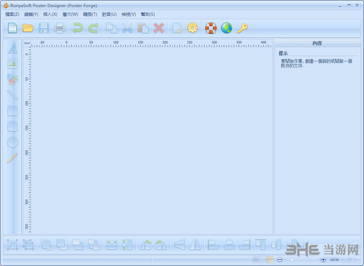364x266 pixels.
Task: Open the 對齊(U) align menu
Action: [109, 15]
